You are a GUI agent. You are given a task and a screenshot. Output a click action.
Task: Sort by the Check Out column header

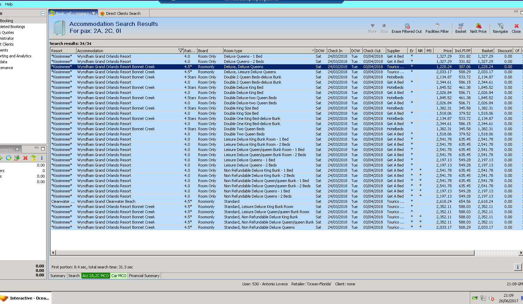tap(374, 51)
